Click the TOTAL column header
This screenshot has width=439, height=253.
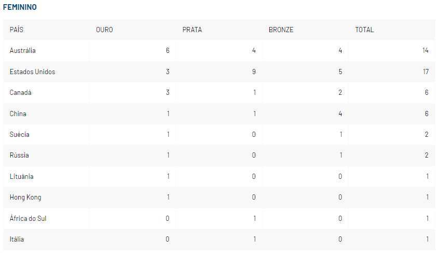[x=364, y=30]
